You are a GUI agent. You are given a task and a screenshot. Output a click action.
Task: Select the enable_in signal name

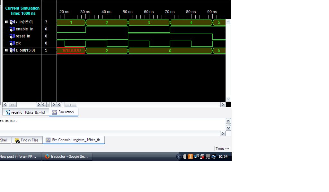click(24, 29)
